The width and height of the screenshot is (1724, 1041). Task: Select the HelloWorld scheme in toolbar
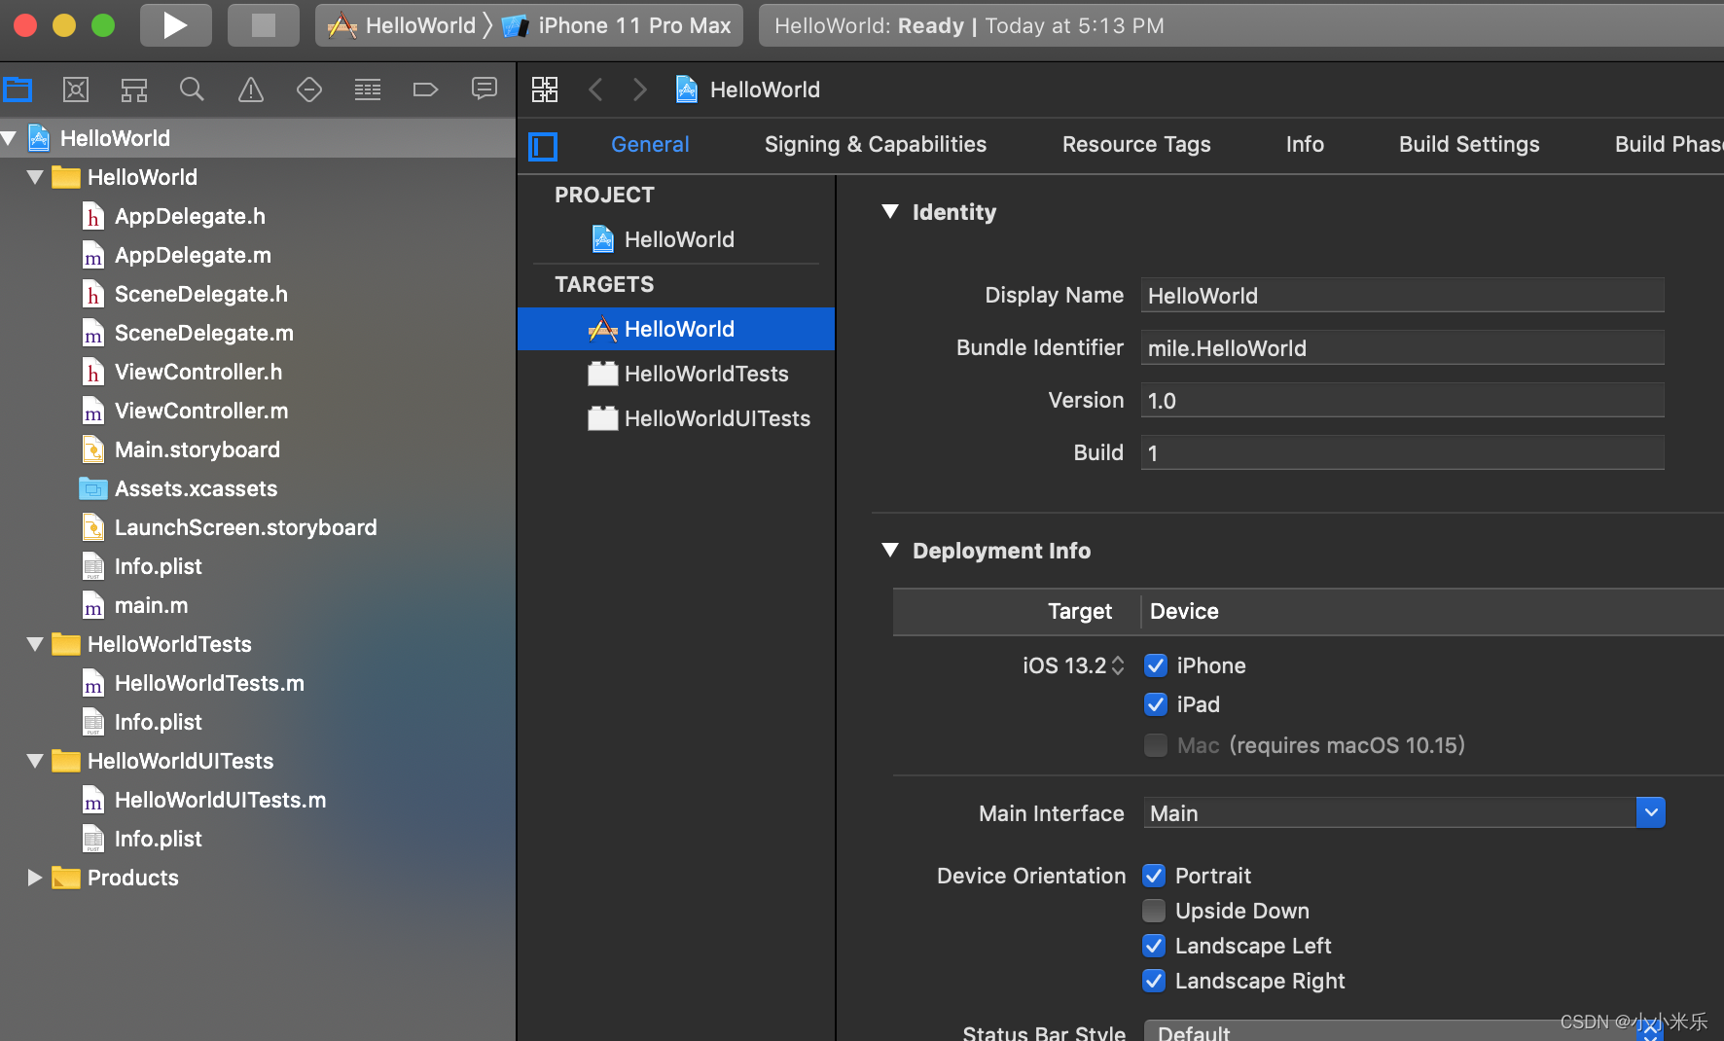[401, 25]
